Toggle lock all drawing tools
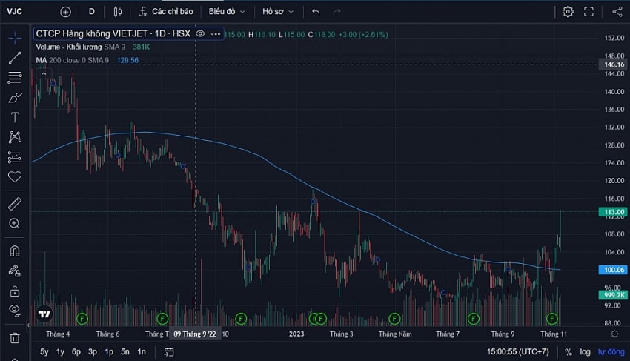Viewport: 630px width, 361px height. pyautogui.click(x=15, y=291)
